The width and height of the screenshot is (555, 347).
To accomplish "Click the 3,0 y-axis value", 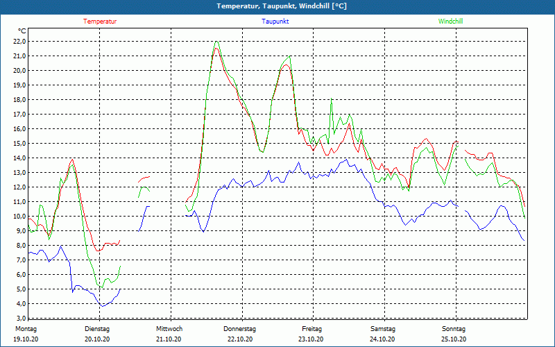I will (22, 318).
